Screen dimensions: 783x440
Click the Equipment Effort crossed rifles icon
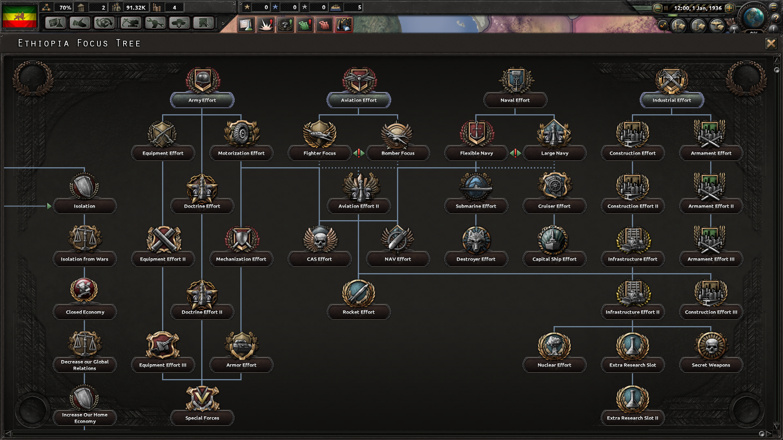click(162, 134)
